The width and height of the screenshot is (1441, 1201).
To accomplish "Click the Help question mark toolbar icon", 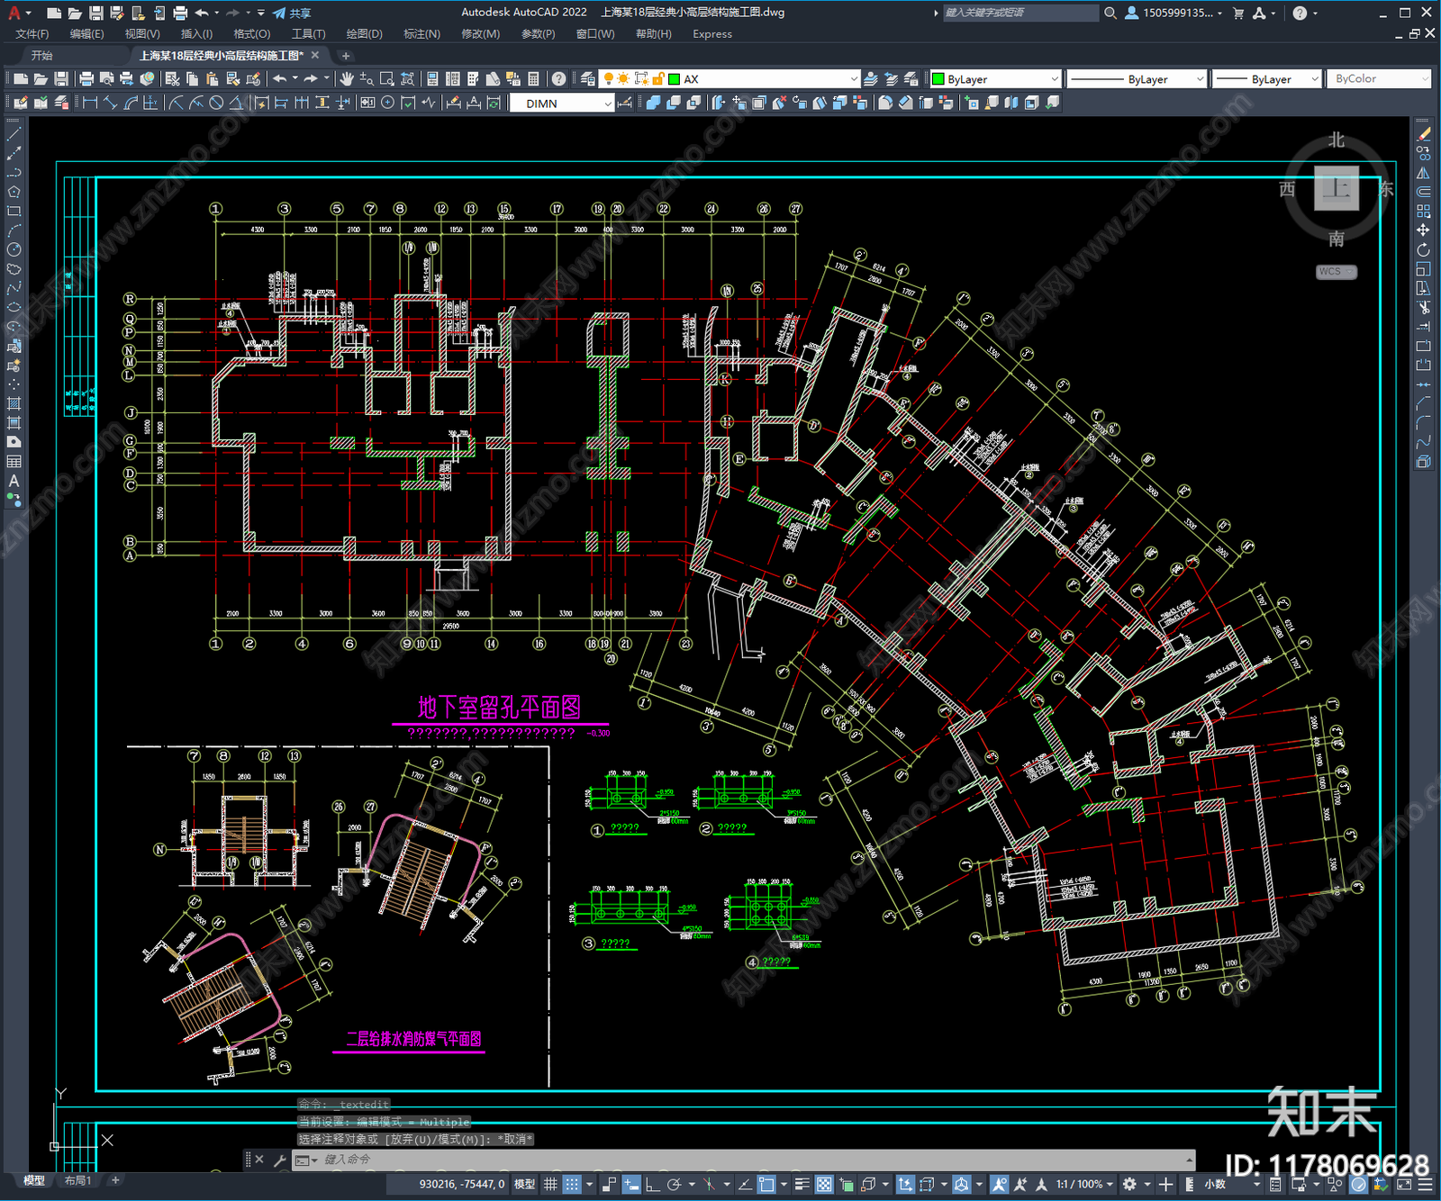I will tap(559, 79).
